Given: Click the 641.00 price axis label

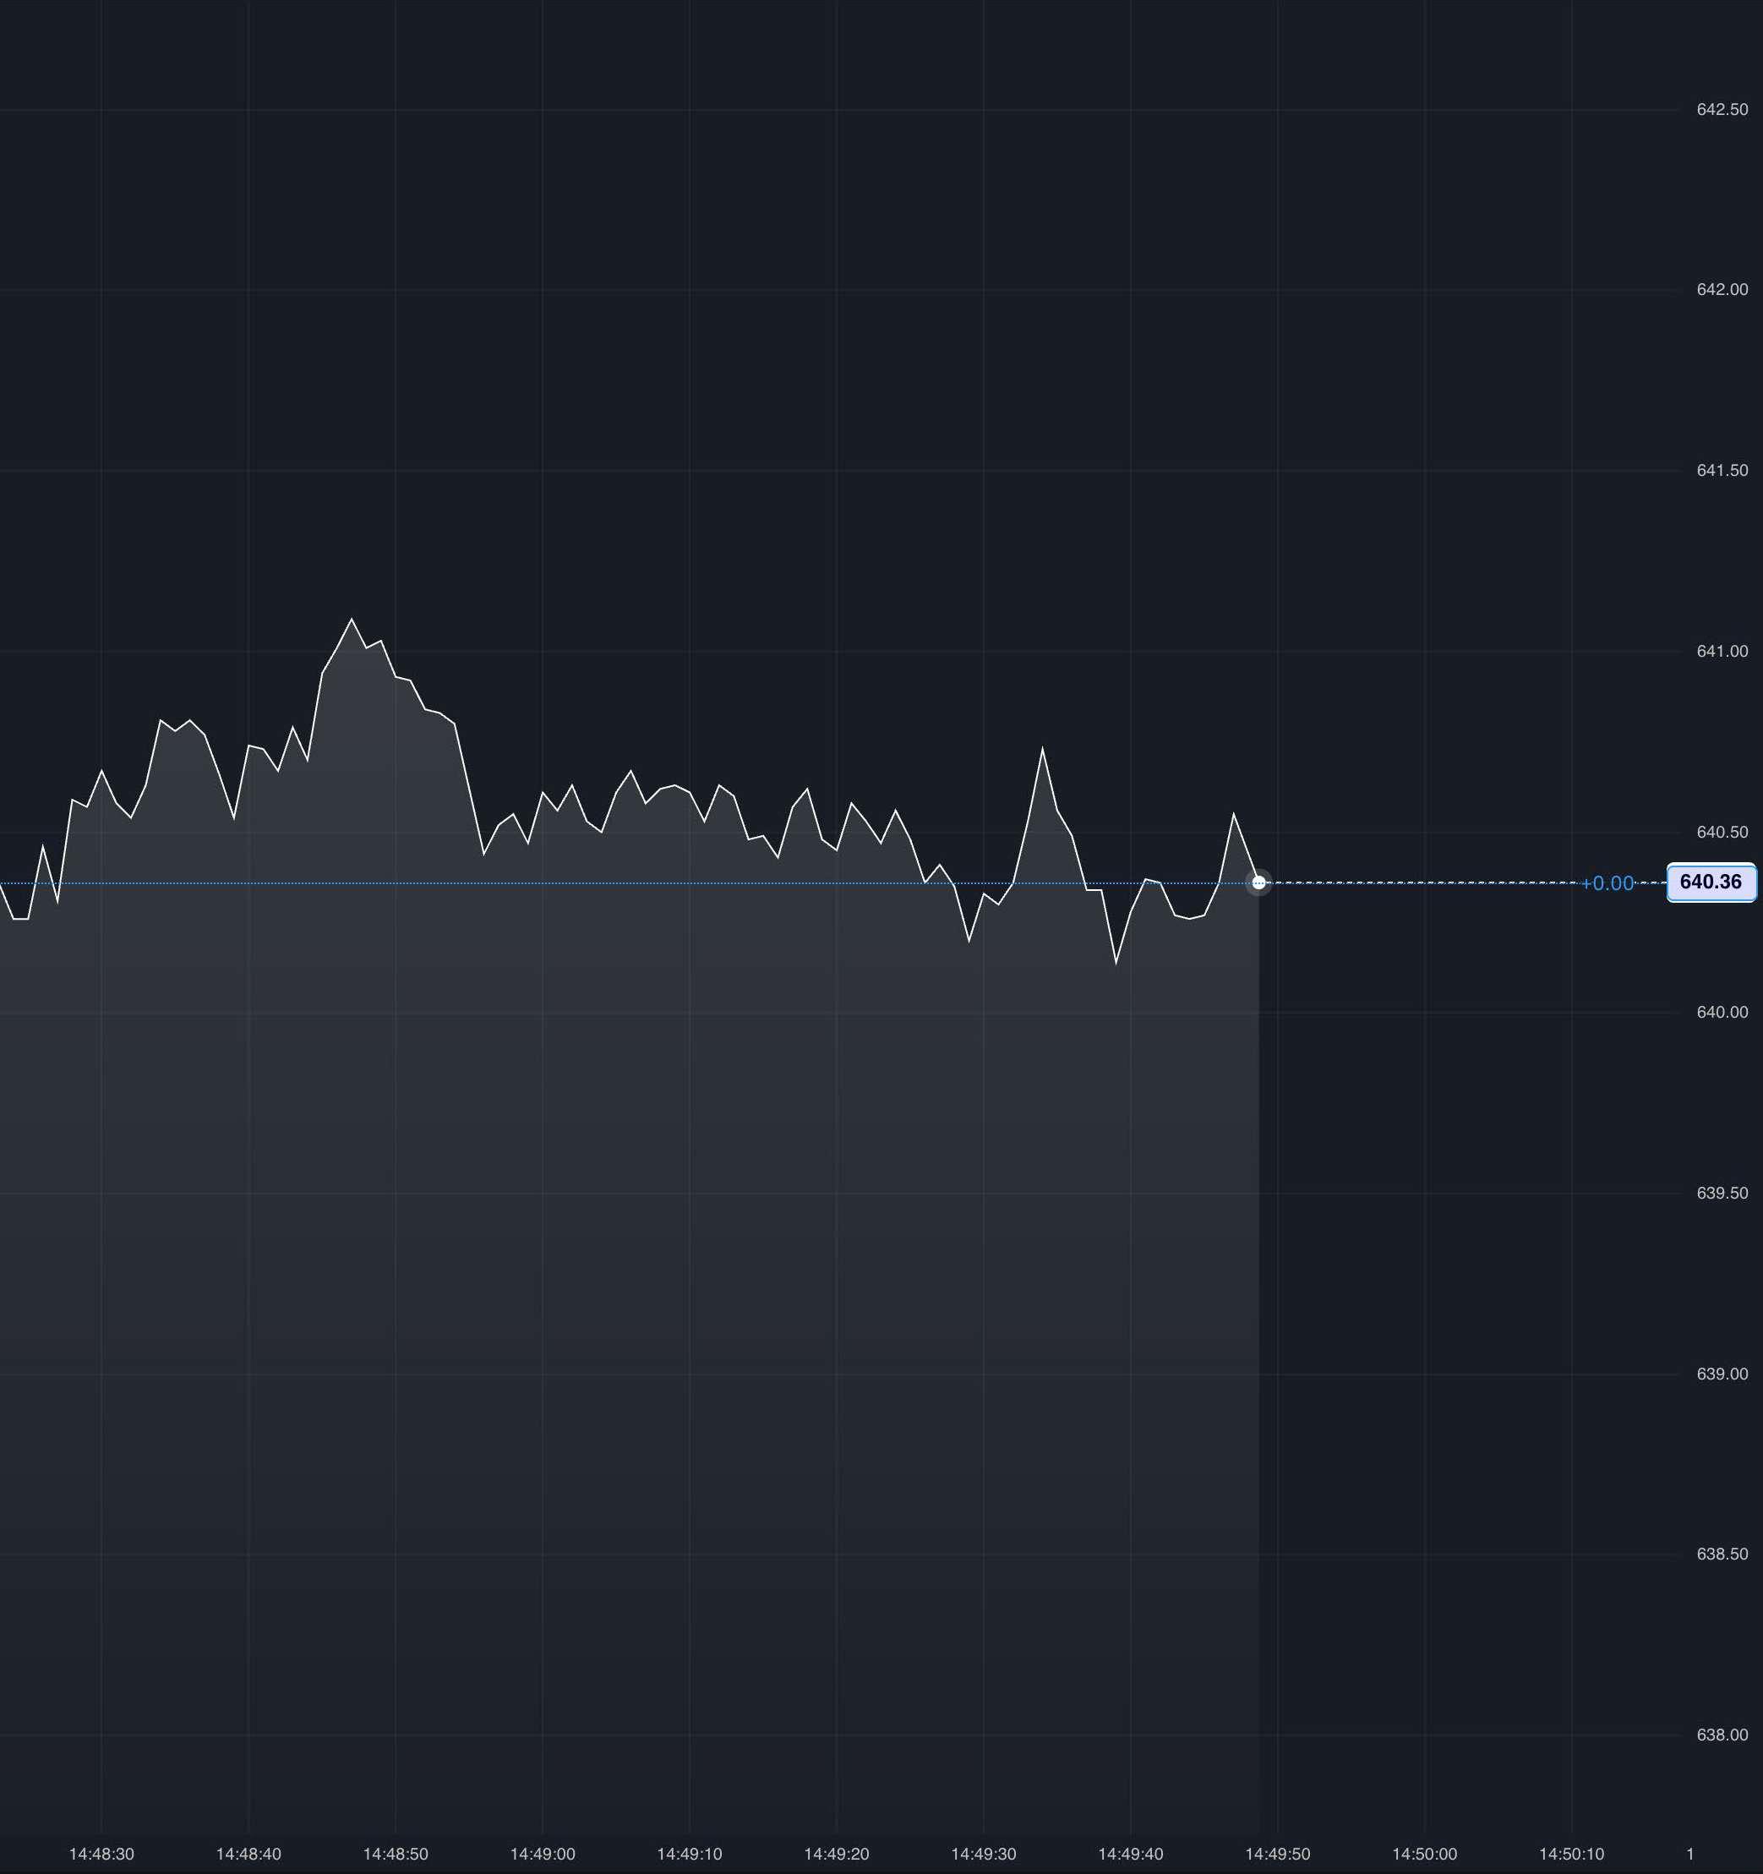Looking at the screenshot, I should [1722, 652].
